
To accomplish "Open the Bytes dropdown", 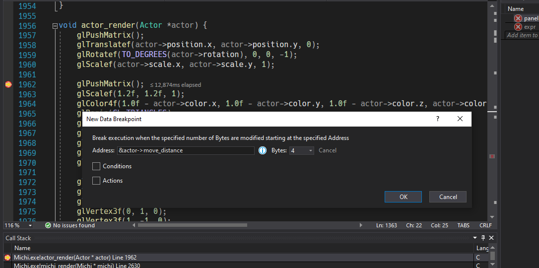I will [302, 150].
